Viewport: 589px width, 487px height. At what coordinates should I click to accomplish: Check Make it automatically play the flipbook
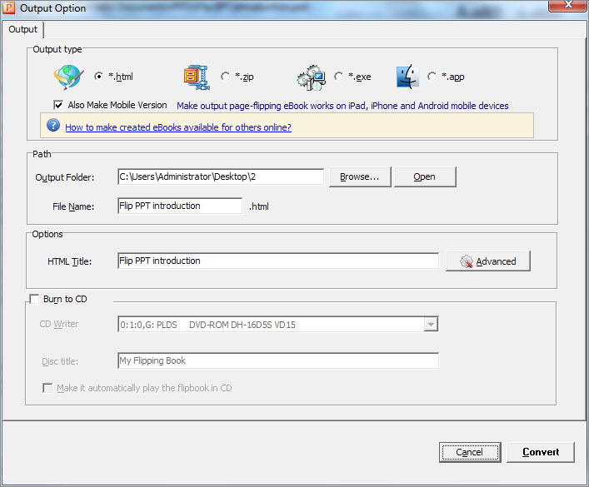(47, 388)
